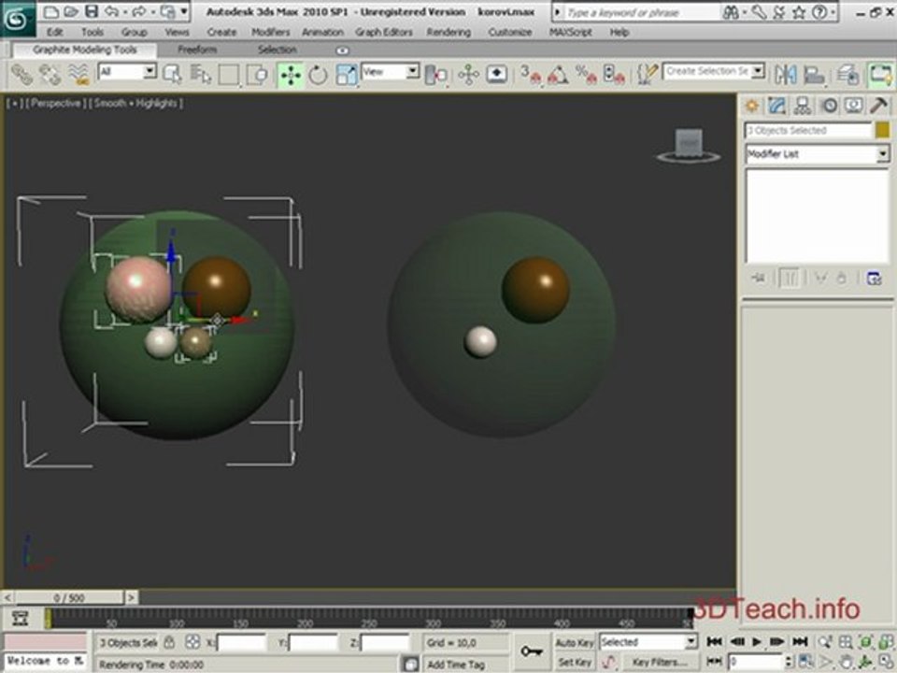Toggle Angle Snap
The width and height of the screenshot is (897, 673).
tap(558, 75)
